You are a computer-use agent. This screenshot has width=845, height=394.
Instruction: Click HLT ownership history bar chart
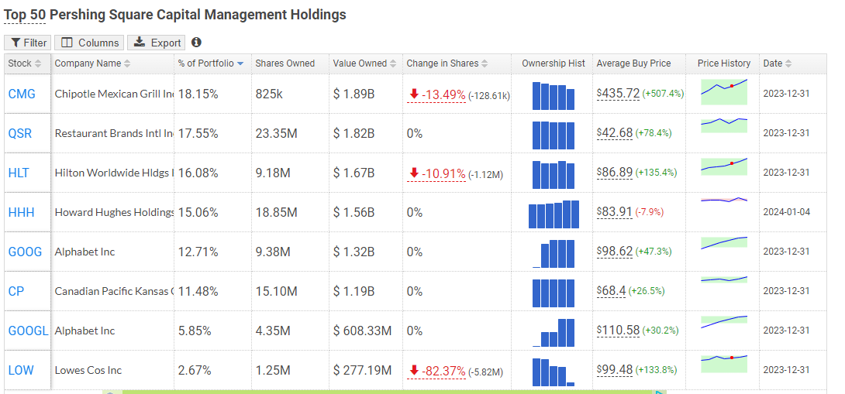click(554, 174)
